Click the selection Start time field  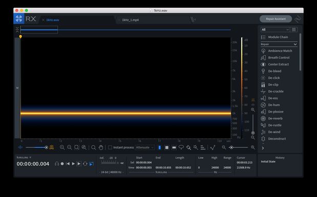[x=144, y=162]
